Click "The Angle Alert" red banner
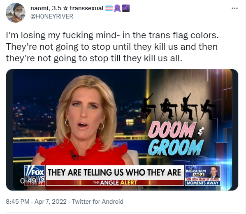Image resolution: width=246 pixels, height=214 pixels. pos(115,183)
